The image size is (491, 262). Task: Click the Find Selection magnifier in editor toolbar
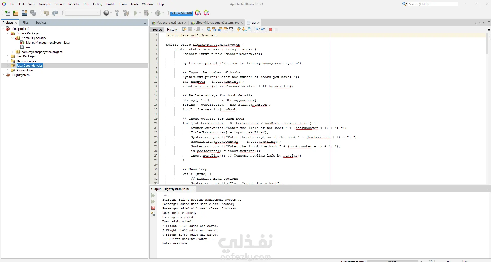click(209, 30)
